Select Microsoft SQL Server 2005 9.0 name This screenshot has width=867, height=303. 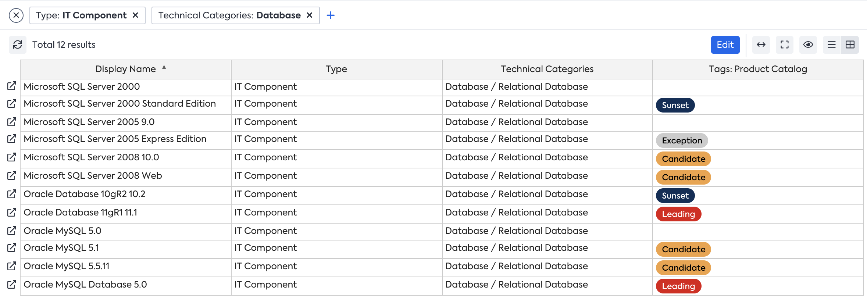point(89,122)
